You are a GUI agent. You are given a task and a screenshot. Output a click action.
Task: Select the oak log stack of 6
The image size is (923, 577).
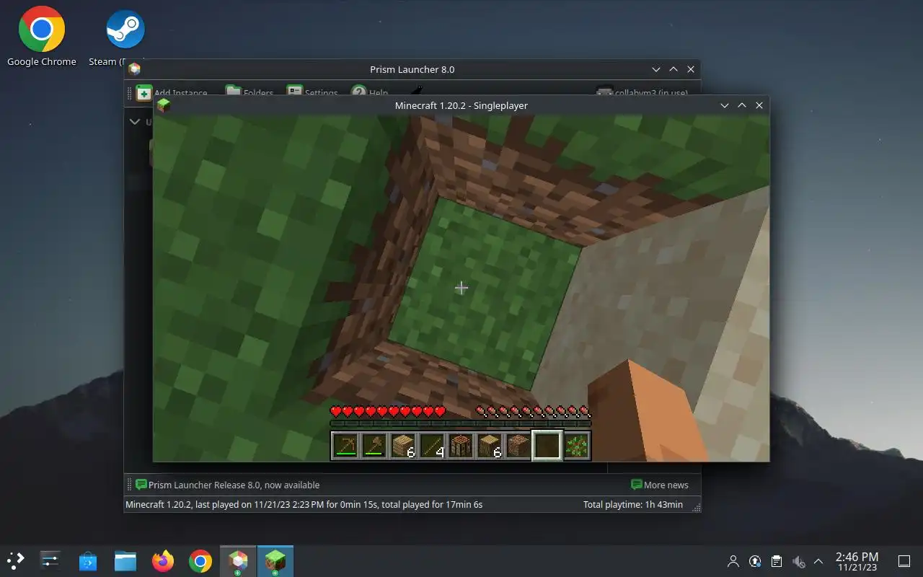pyautogui.click(x=490, y=446)
